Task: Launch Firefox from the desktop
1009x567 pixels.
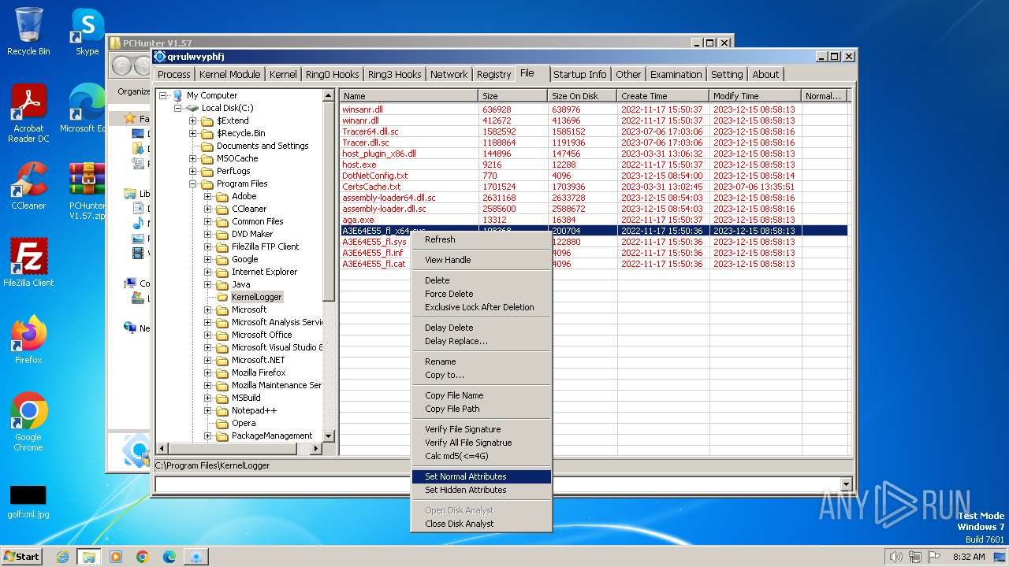Action: (28, 339)
